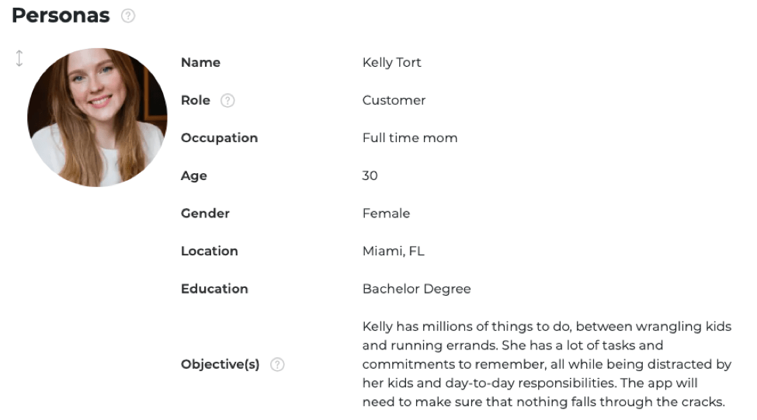Screen dimensions: 757x420
Task: Click the Kelly Tort name field
Action: point(391,62)
